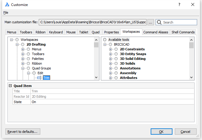Close the Customize dialog
The image size is (202, 140).
point(193,5)
